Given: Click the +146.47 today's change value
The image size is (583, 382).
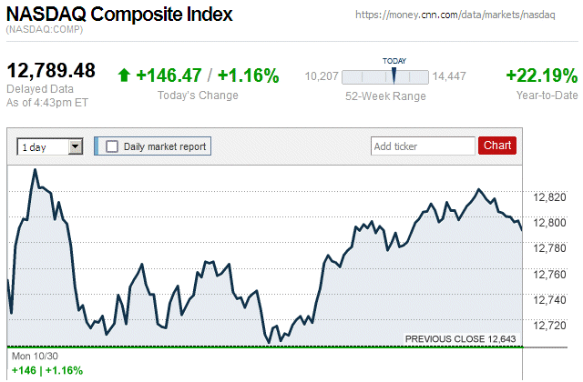Looking at the screenshot, I should pyautogui.click(x=169, y=75).
